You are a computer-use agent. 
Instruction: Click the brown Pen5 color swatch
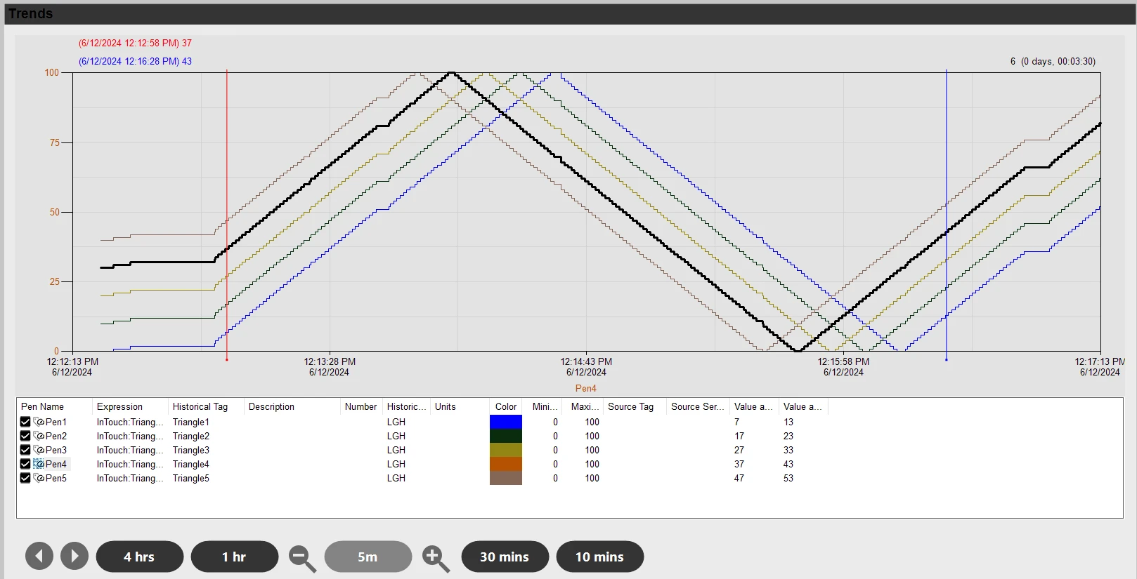pos(506,478)
